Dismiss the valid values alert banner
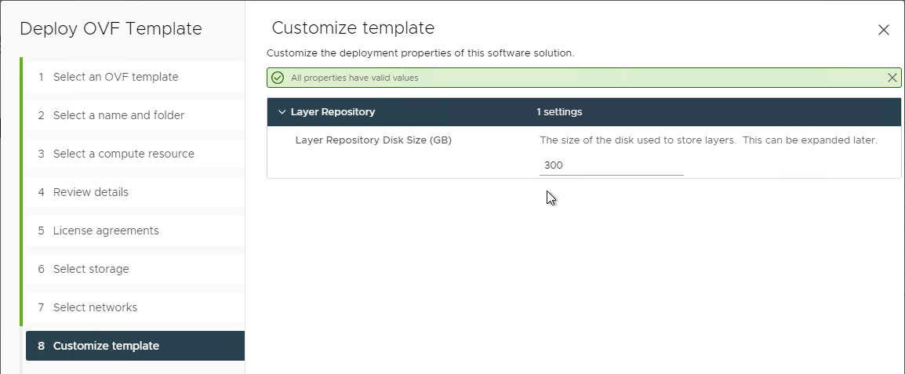Screen dimensions: 905x374 click(x=892, y=78)
